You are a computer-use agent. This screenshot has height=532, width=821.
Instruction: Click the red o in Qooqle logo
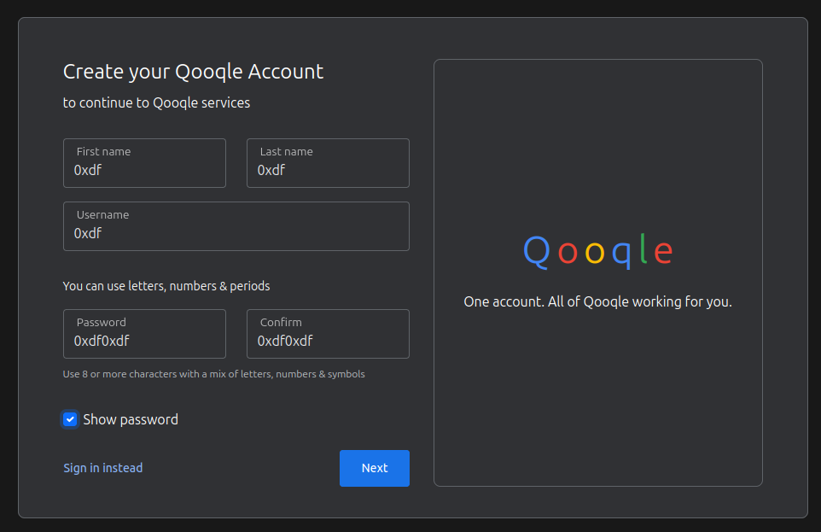pos(568,253)
